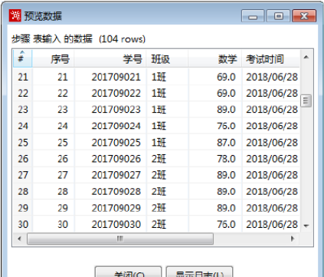Click 数学 score 89.0 in row 23
324x277 pixels.
click(215, 110)
